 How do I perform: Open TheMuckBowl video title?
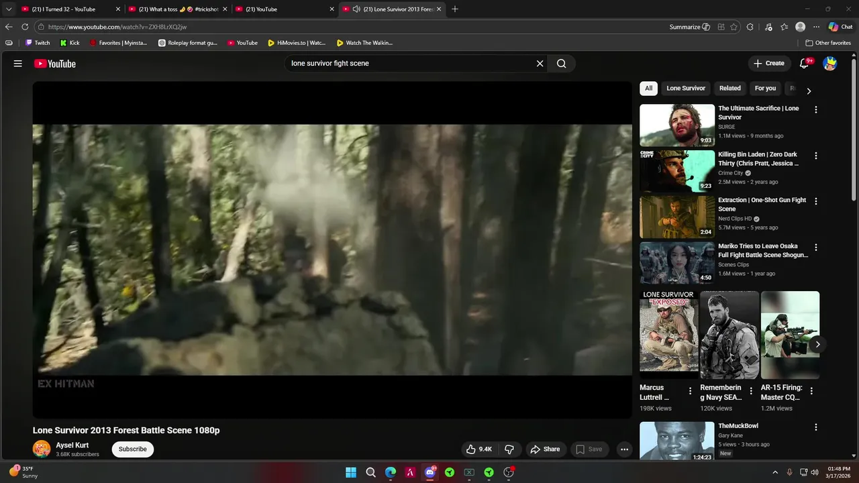click(x=738, y=426)
